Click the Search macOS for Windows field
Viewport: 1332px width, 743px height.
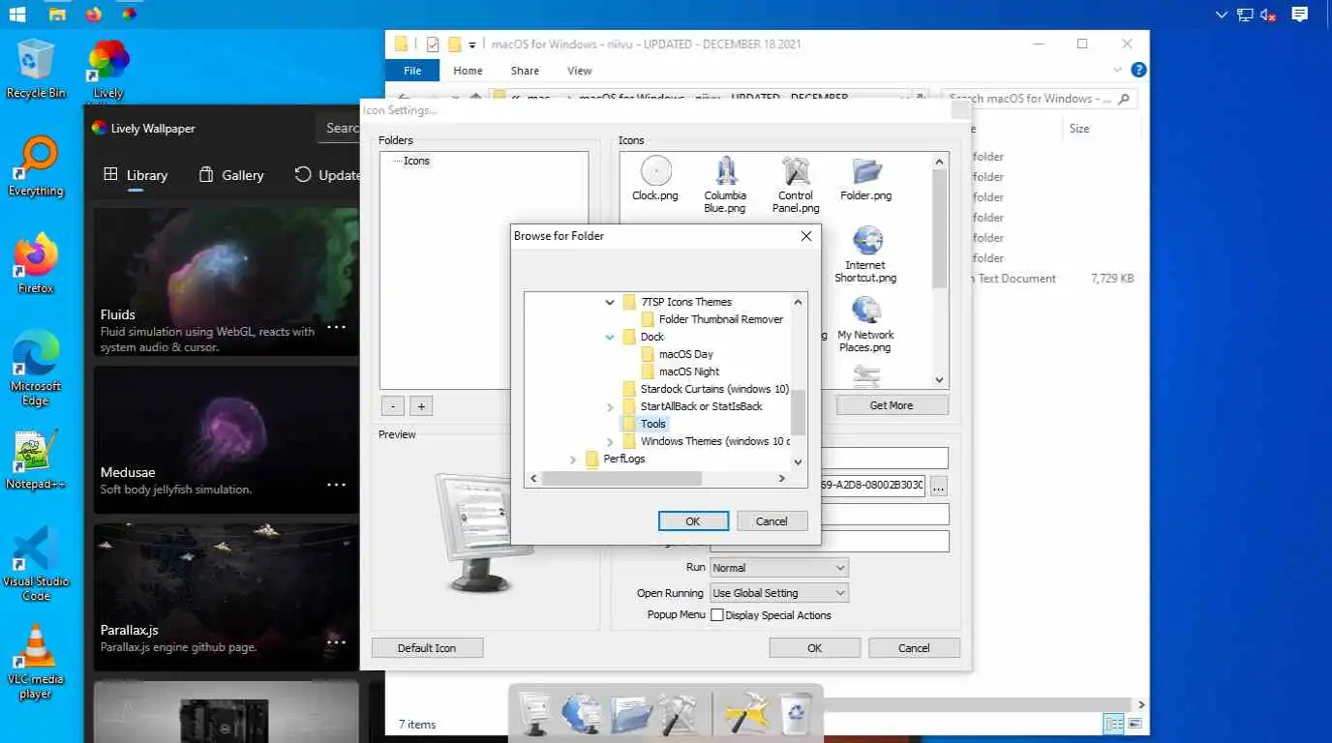[1040, 99]
